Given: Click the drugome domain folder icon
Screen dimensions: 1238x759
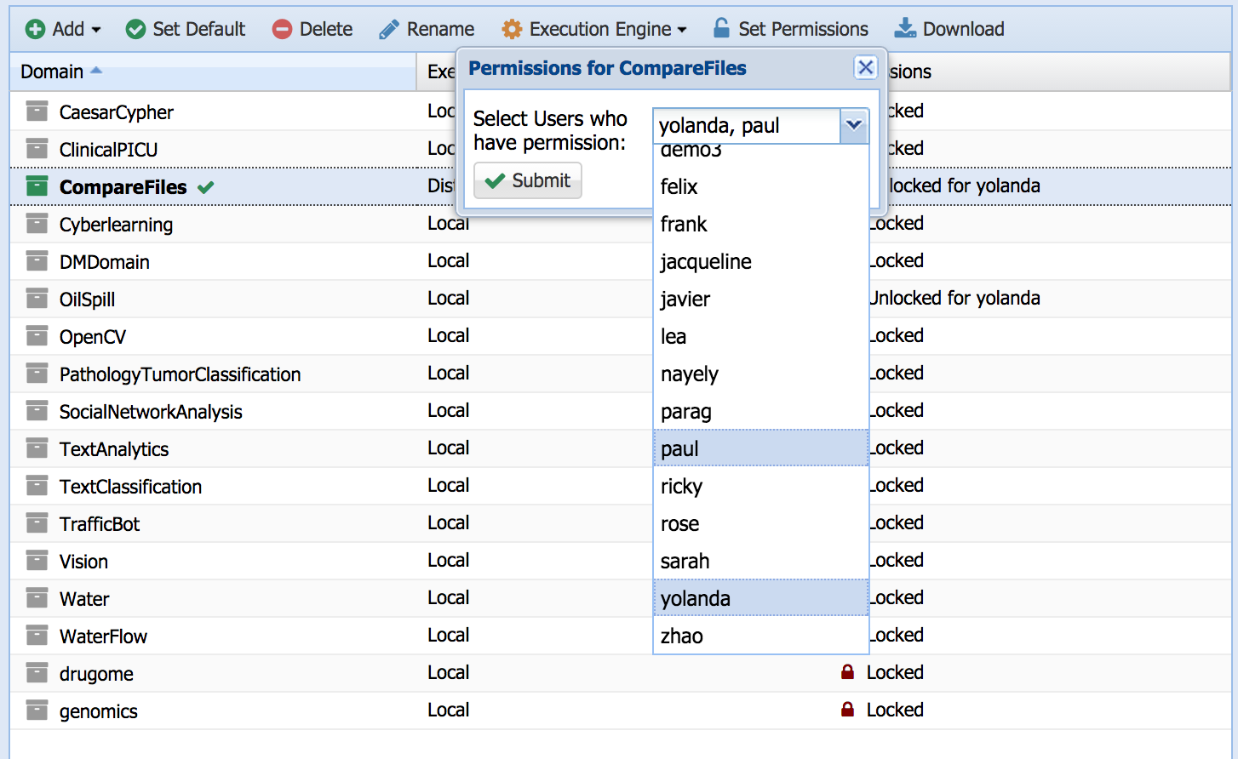Looking at the screenshot, I should coord(37,673).
